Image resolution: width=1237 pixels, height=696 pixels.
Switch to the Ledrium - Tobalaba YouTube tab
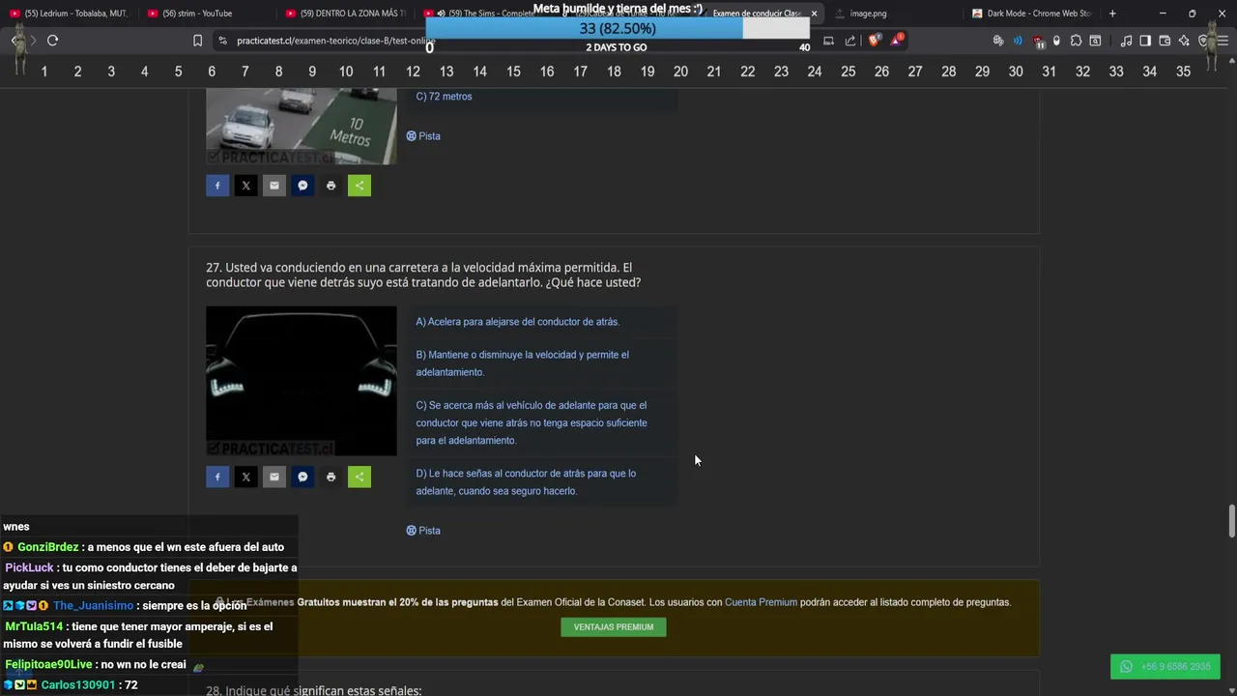pyautogui.click(x=69, y=14)
